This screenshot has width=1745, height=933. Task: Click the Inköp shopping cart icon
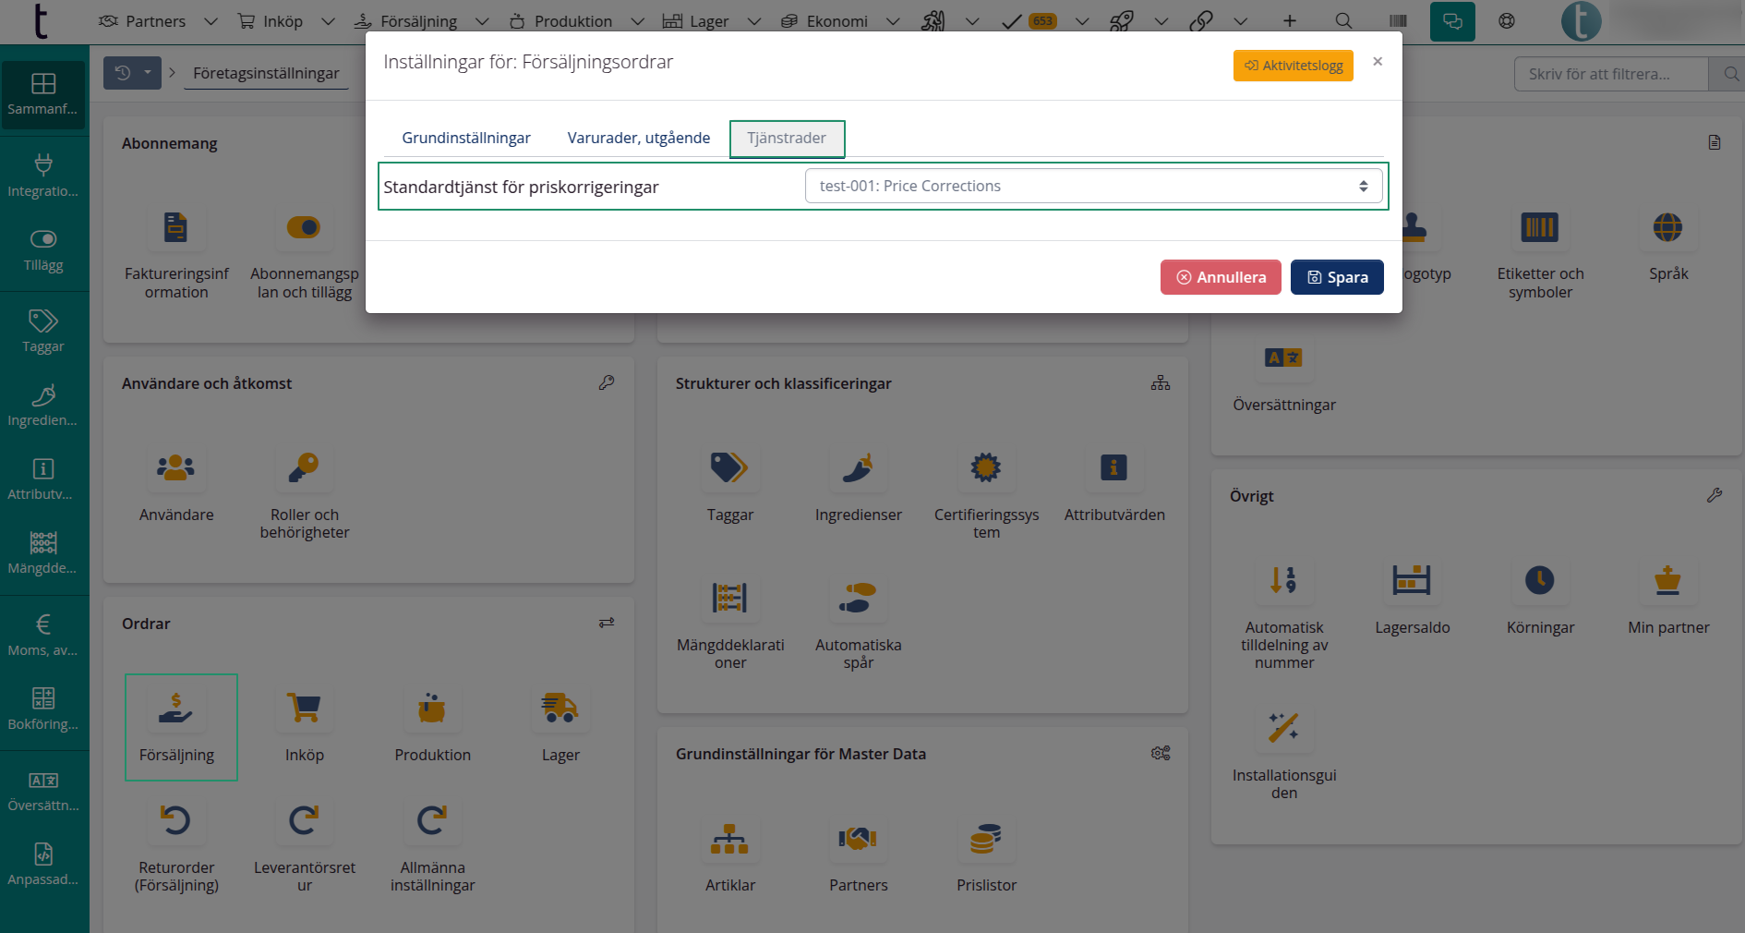pyautogui.click(x=304, y=709)
